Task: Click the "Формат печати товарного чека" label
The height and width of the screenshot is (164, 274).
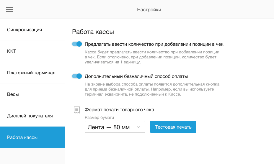Action: pyautogui.click(x=119, y=110)
